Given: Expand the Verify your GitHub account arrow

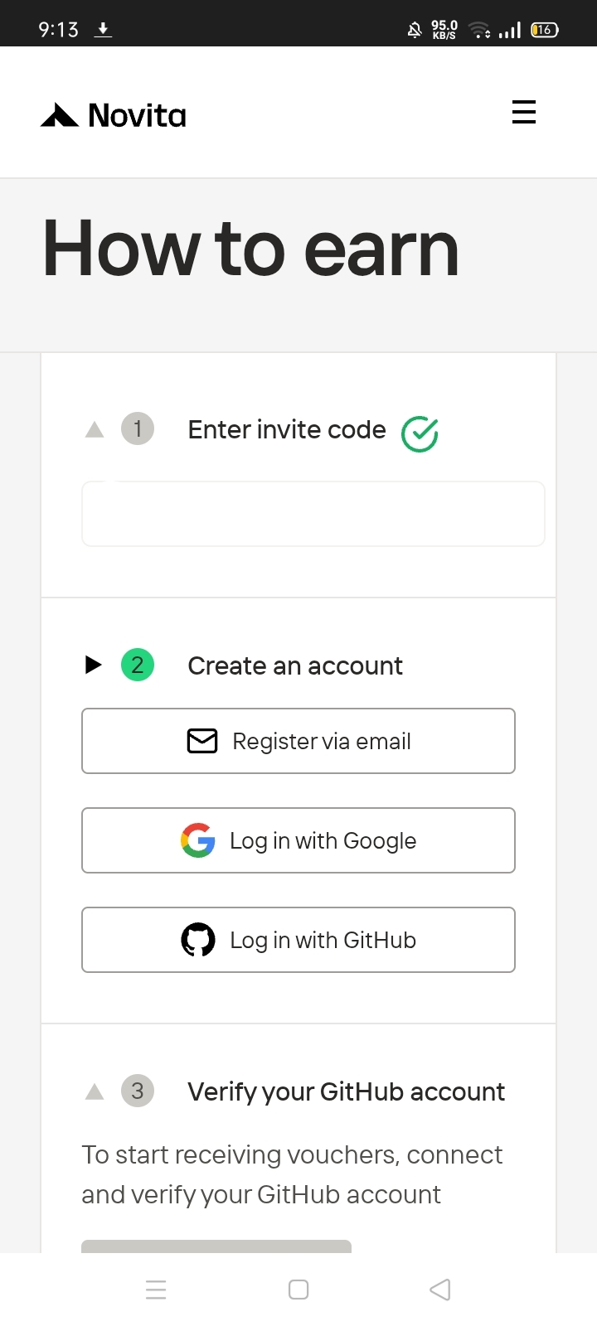Looking at the screenshot, I should (95, 1091).
